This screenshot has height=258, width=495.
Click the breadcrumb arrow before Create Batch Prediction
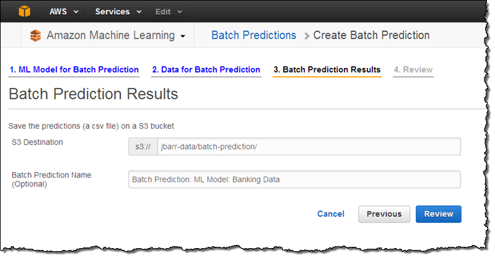[x=306, y=36]
